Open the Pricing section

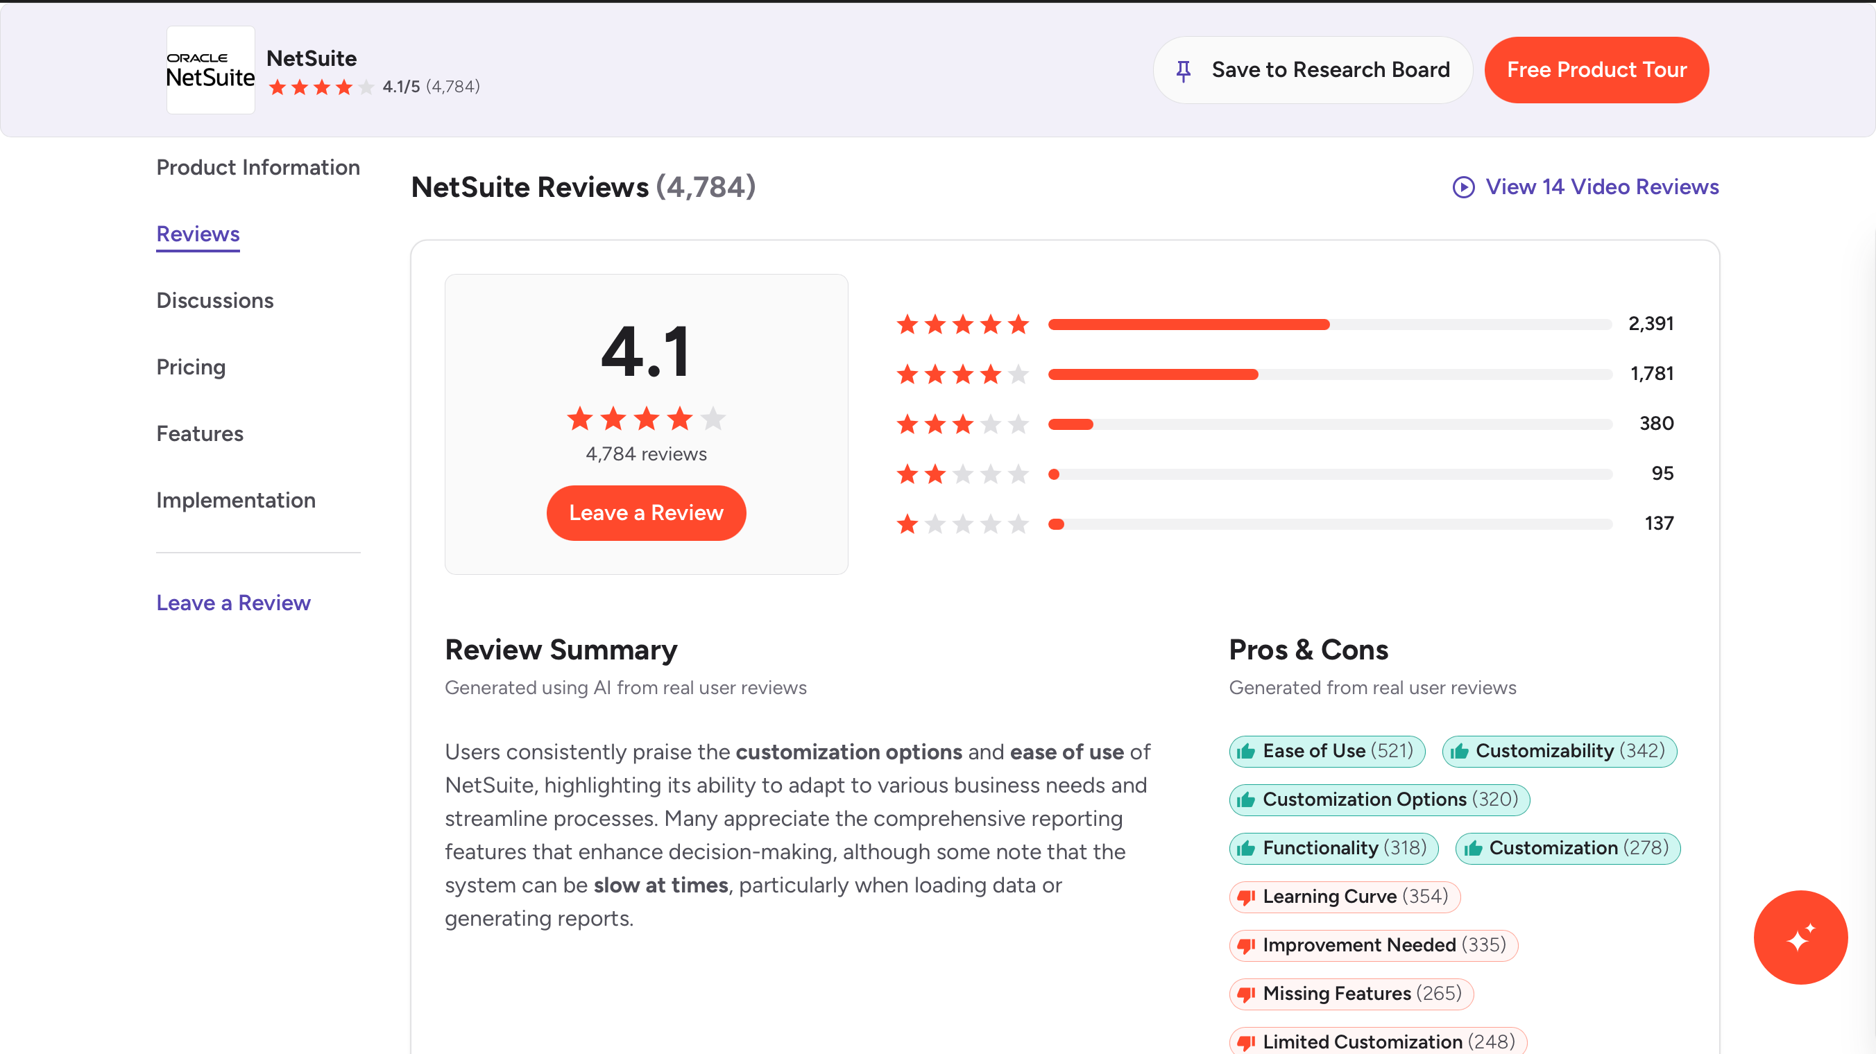point(191,367)
